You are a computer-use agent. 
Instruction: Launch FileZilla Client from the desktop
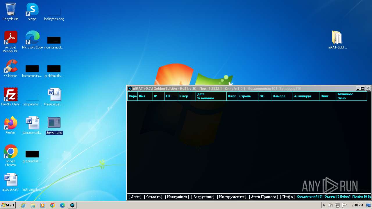10,97
